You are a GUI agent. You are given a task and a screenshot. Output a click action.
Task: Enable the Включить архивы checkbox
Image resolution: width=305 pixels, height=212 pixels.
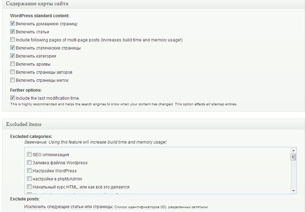(x=13, y=64)
